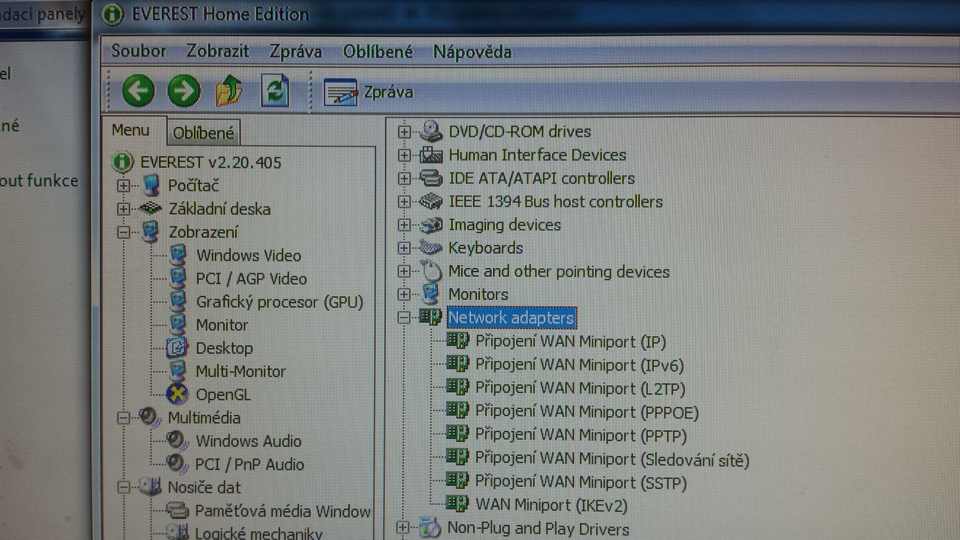Click the Multi-Monitor icon
Screen dimensions: 960x540
pos(178,370)
